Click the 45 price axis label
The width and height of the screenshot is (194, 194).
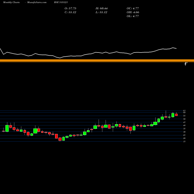tap(184, 122)
